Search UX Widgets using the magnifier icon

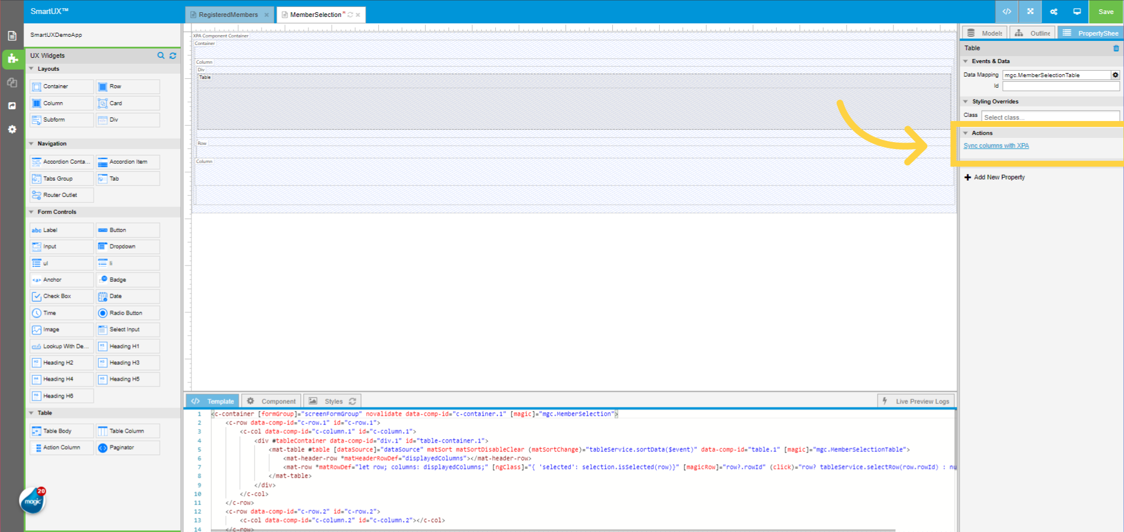point(160,56)
